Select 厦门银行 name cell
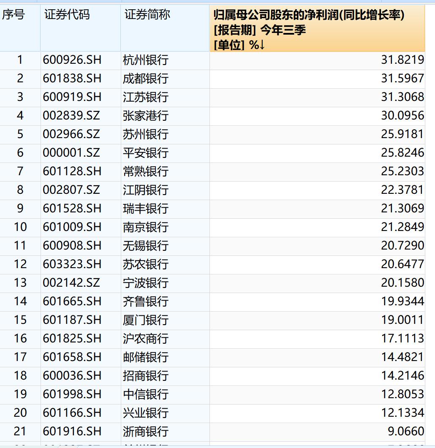Viewport: 435px width, 448px height. [165, 320]
